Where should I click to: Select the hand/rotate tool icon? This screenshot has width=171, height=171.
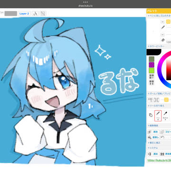click(151, 115)
